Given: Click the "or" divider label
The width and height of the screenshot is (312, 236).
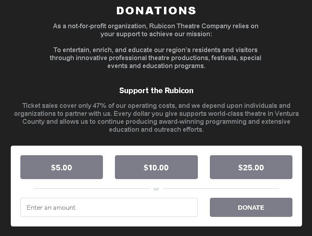Looking at the screenshot, I should pyautogui.click(x=156, y=189).
